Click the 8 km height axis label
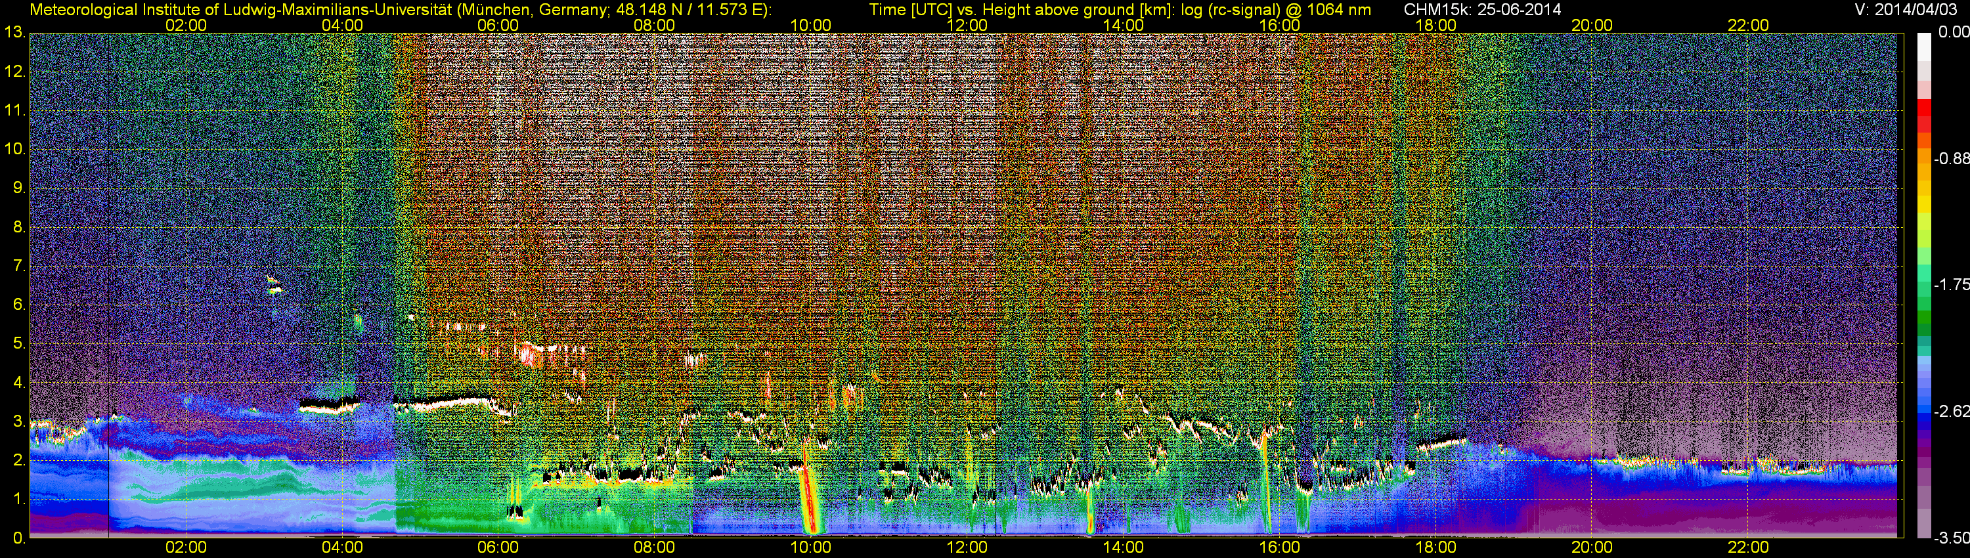1970x558 pixels. point(19,227)
